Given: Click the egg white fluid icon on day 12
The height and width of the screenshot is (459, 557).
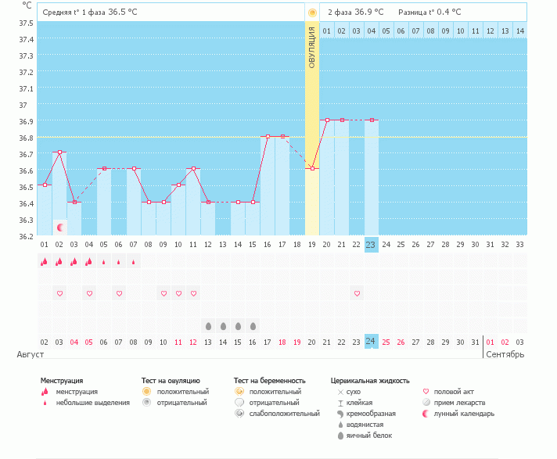Looking at the screenshot, I should click(x=208, y=325).
